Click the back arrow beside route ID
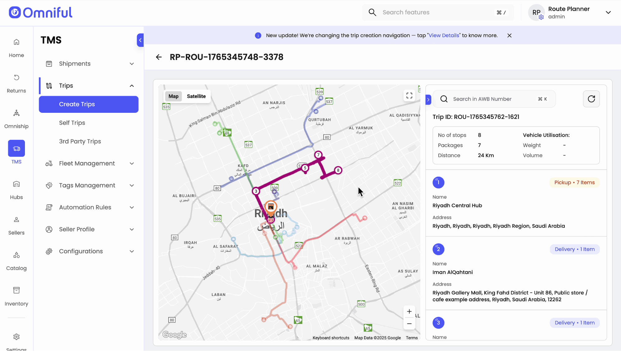Viewport: 621px width, 351px height. coord(159,57)
